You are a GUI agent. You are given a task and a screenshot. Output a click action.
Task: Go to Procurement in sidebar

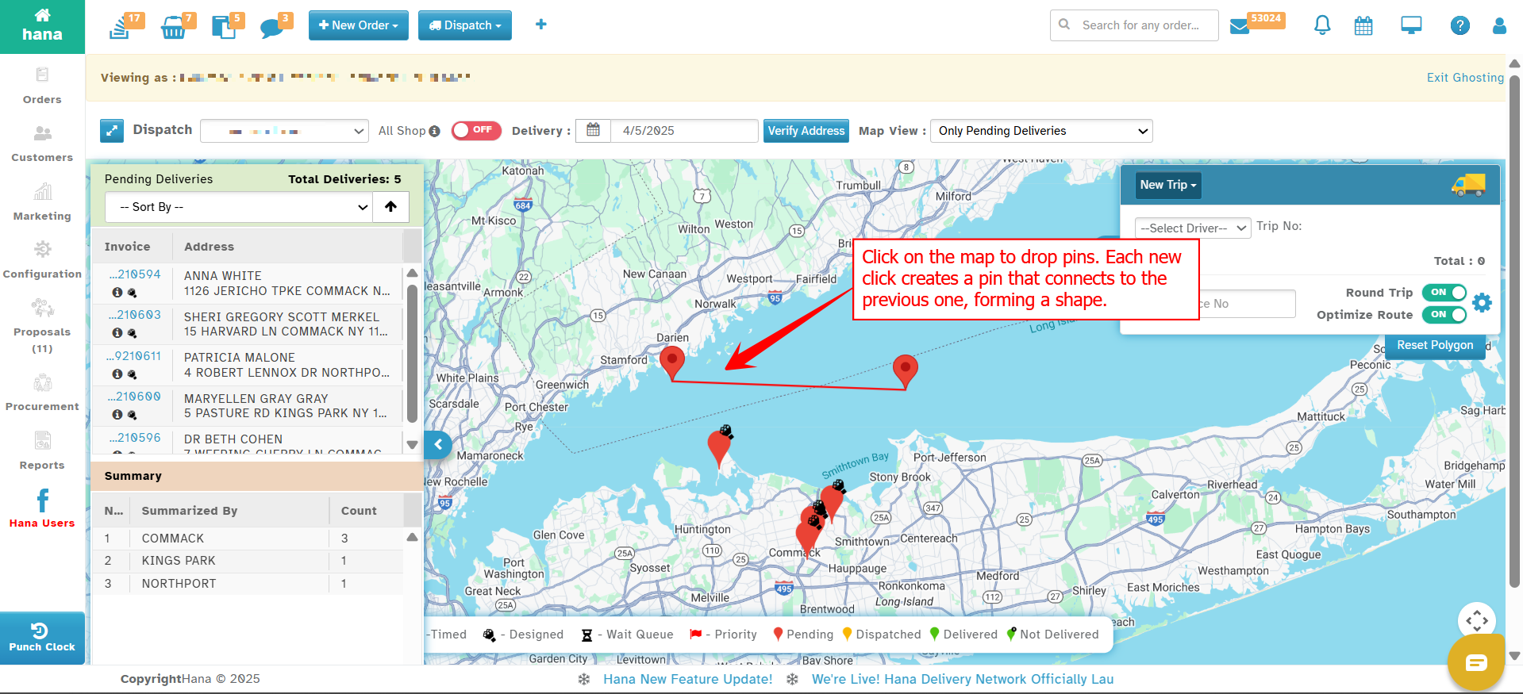[42, 393]
